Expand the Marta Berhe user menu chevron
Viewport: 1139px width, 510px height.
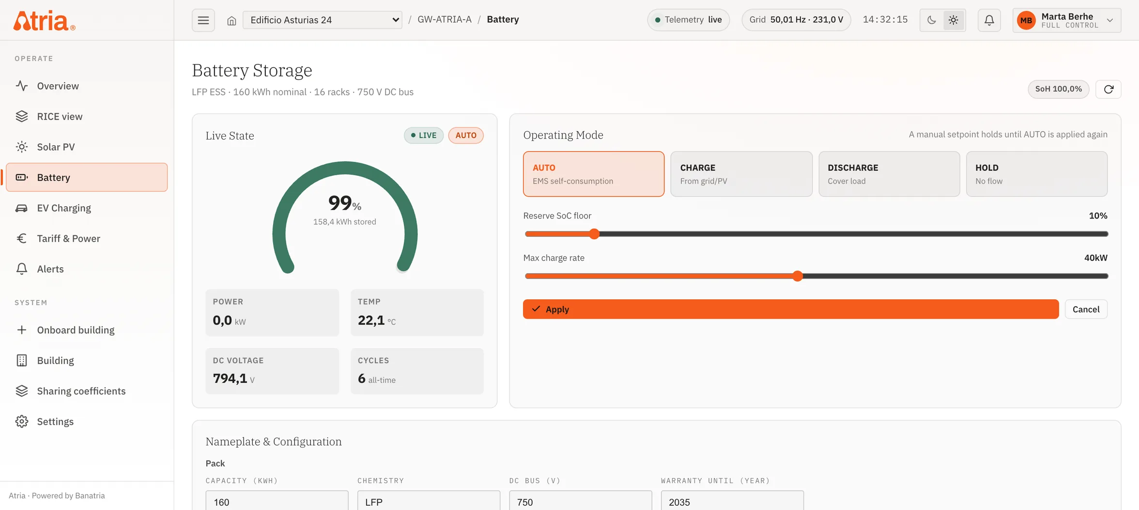1110,20
